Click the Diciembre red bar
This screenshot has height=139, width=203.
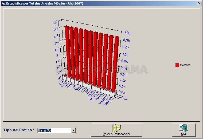pos(115,64)
